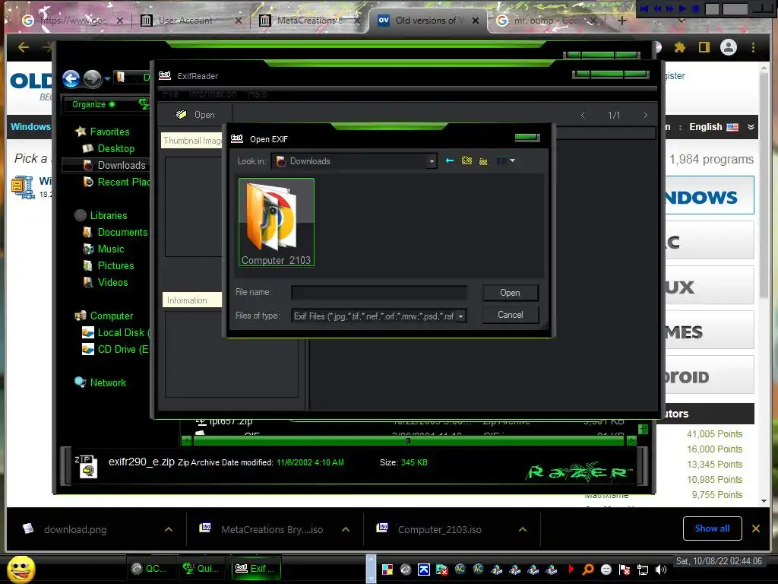Viewport: 778px width, 584px height.
Task: Select Videos library in Explorer
Action: [x=112, y=283]
